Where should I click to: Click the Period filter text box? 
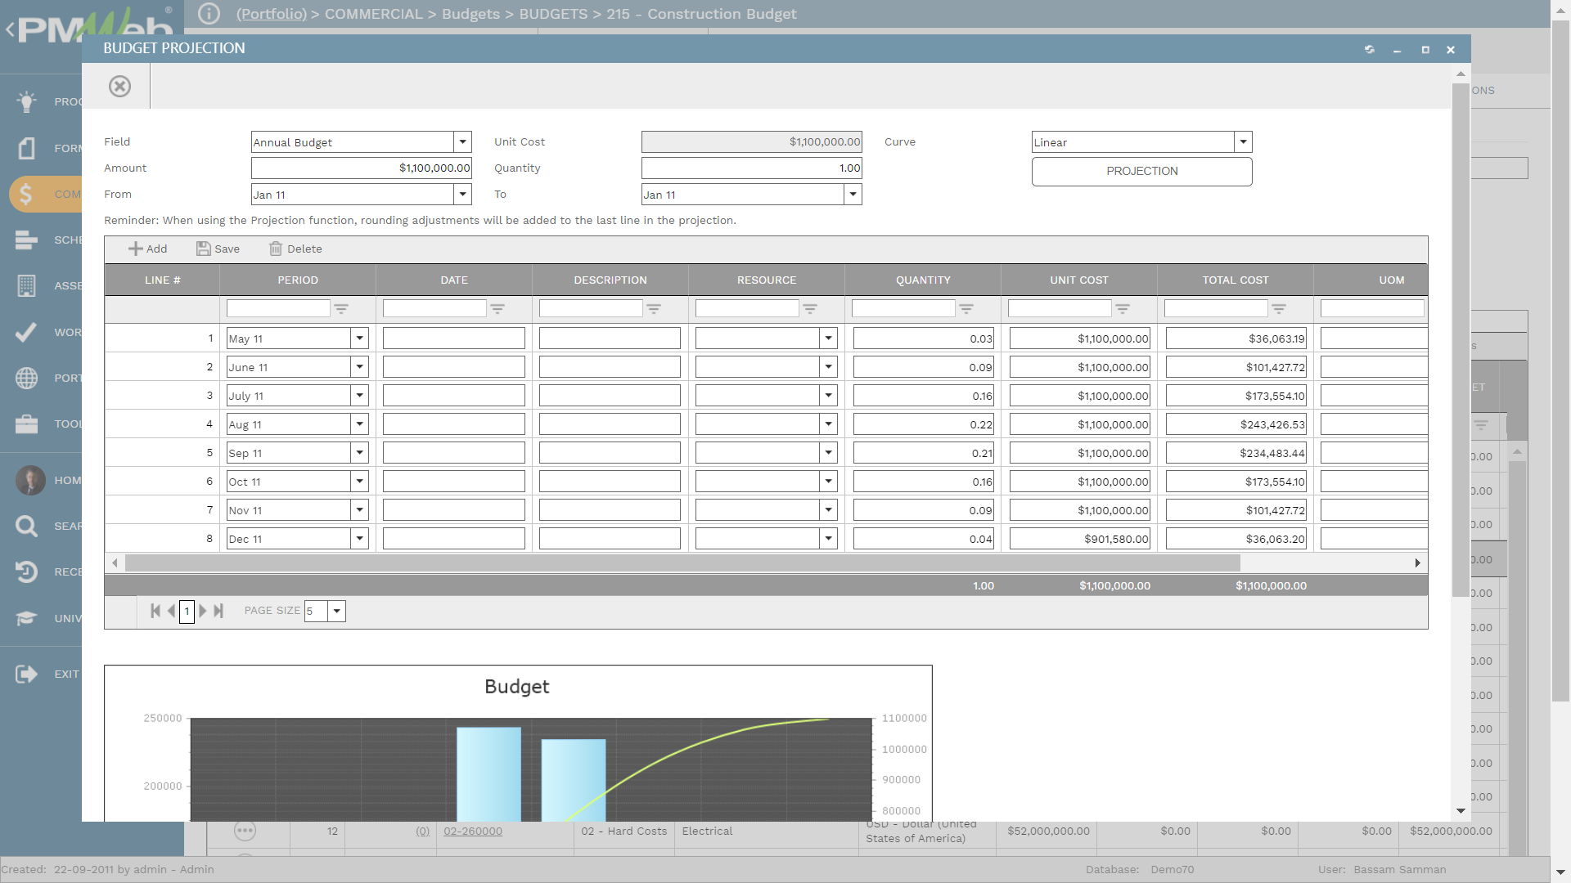coord(278,308)
